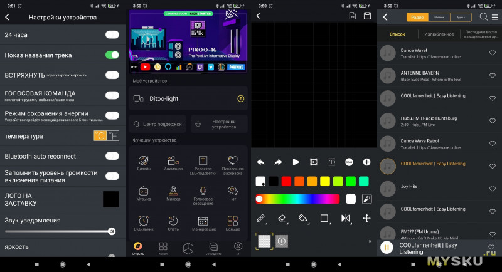Enable Режим сохранения энергии switch
Image resolution: width=502 pixels, height=272 pixels.
coord(112,115)
